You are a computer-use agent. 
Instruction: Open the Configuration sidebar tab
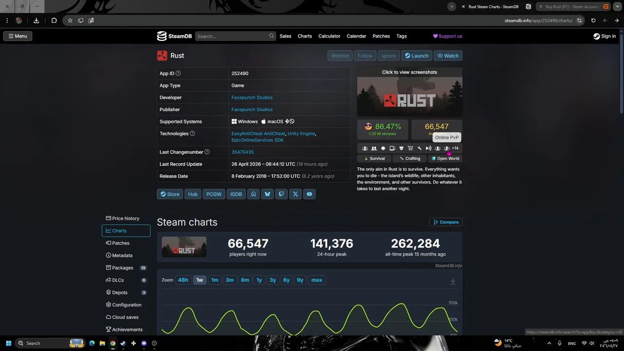click(x=126, y=305)
